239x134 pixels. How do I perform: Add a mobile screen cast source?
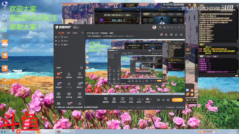point(122,100)
